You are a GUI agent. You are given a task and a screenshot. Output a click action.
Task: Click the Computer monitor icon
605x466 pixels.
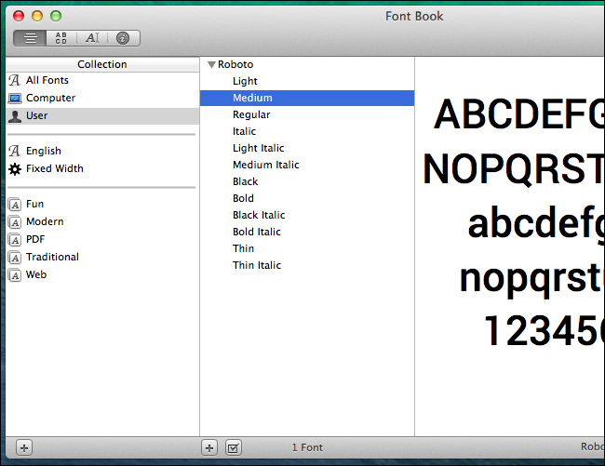click(x=15, y=99)
